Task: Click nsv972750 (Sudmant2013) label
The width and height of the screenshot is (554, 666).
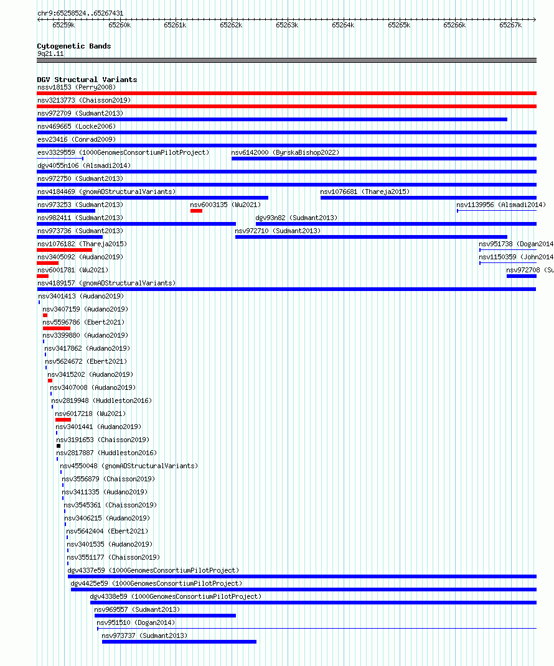Action: (x=80, y=179)
